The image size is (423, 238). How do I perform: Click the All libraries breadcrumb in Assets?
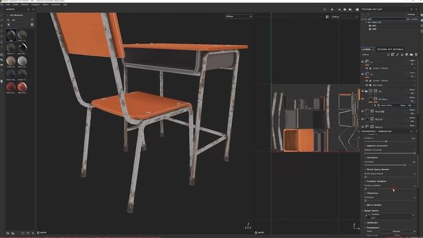[17, 15]
